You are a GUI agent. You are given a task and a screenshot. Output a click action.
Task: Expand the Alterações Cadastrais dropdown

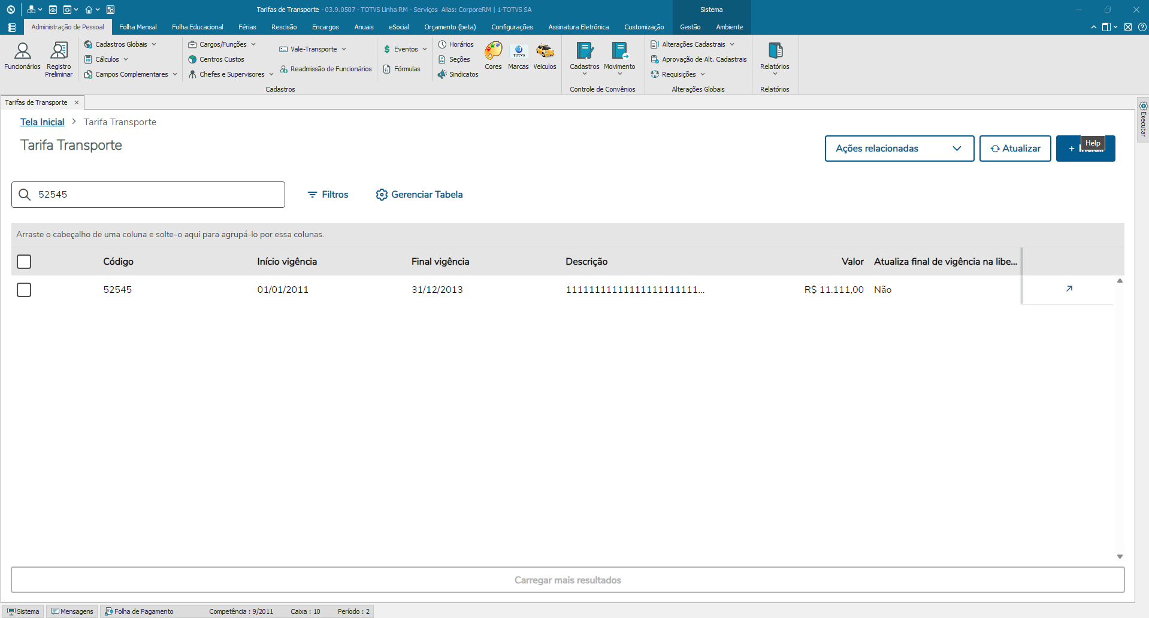pyautogui.click(x=693, y=44)
